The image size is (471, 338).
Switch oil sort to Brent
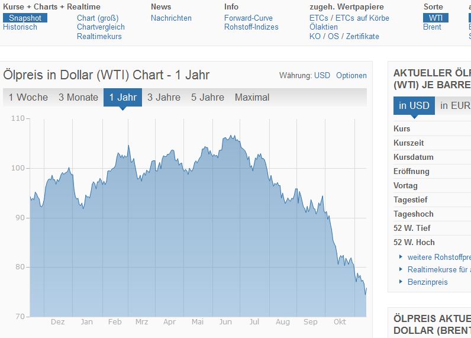point(432,27)
